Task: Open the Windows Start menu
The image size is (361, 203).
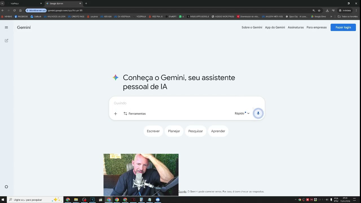Action: click(3, 200)
